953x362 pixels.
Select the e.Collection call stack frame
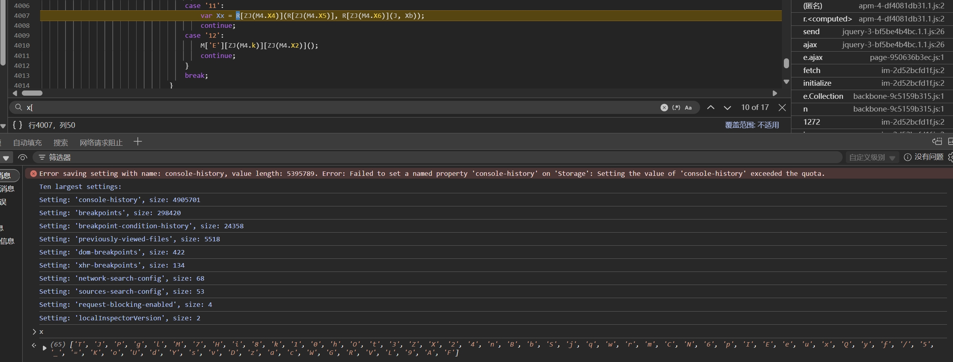823,96
